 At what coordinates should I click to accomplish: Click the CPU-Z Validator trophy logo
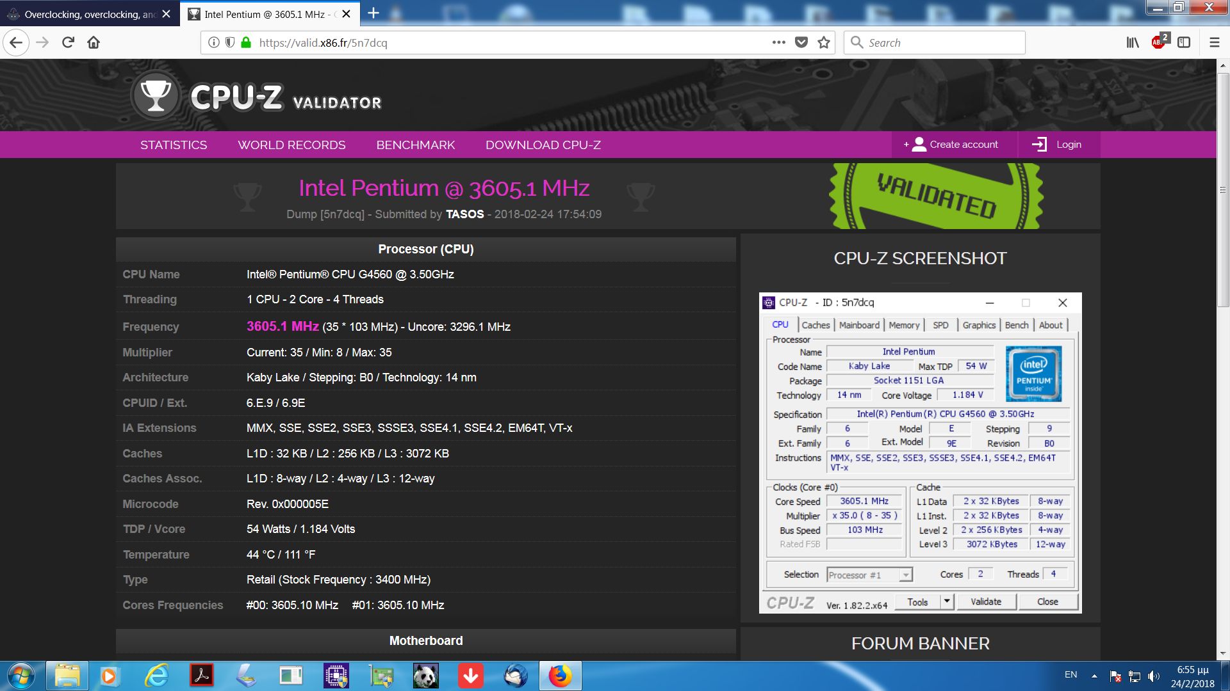tap(156, 96)
